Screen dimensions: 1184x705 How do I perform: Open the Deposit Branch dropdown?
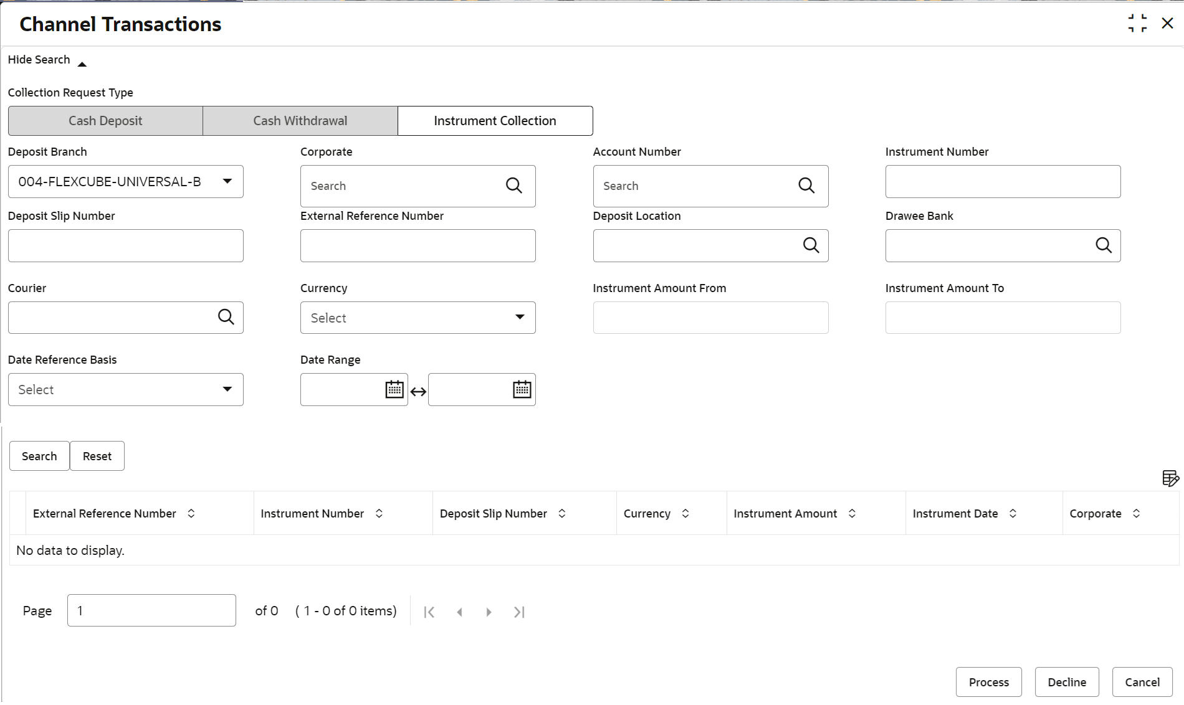click(227, 181)
